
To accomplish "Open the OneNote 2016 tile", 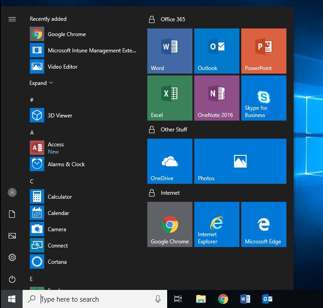I will (217, 98).
